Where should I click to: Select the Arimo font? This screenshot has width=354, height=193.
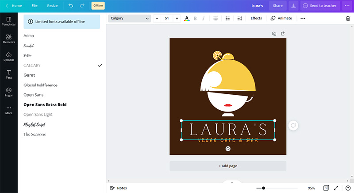tap(29, 36)
